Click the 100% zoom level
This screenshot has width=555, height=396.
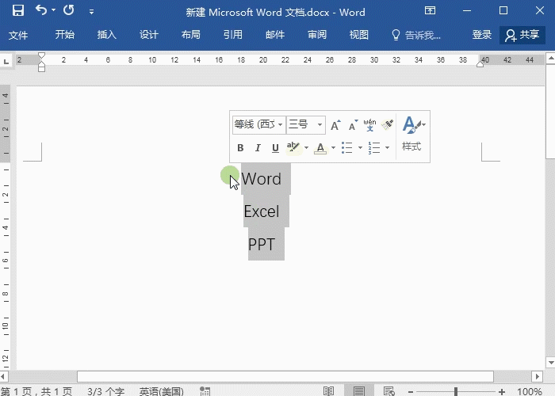[x=530, y=391]
